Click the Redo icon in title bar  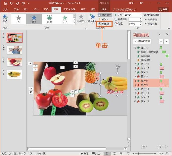click(18, 3)
